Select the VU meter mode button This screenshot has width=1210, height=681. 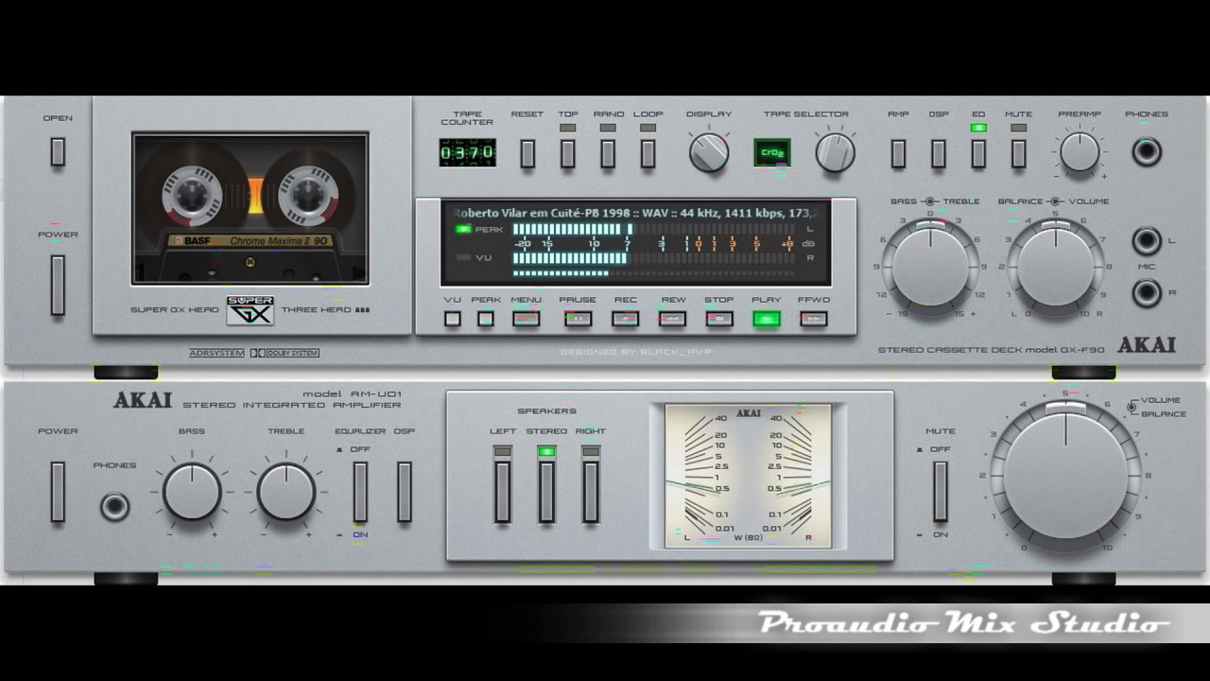point(453,319)
